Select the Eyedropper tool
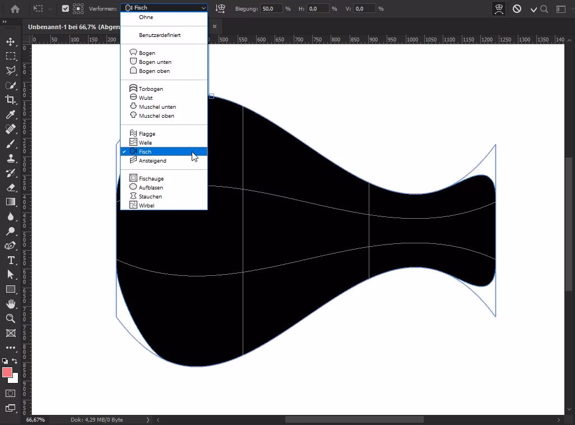 [x=11, y=114]
